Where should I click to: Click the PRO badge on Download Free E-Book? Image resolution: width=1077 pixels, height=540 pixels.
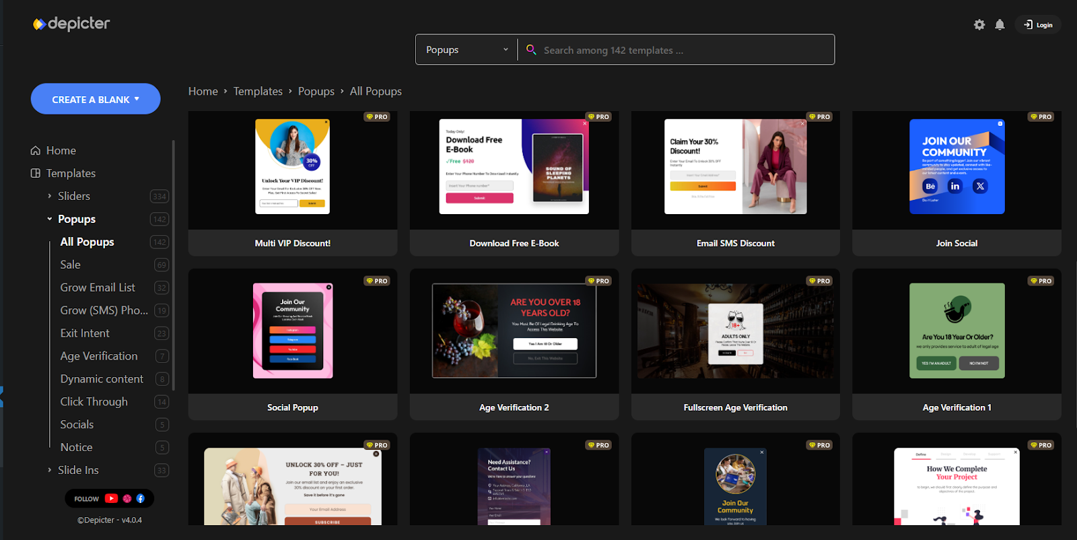[598, 116]
